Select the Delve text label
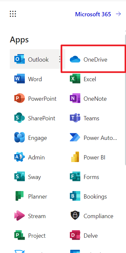The height and width of the screenshot is (253, 126). pyautogui.click(x=91, y=236)
